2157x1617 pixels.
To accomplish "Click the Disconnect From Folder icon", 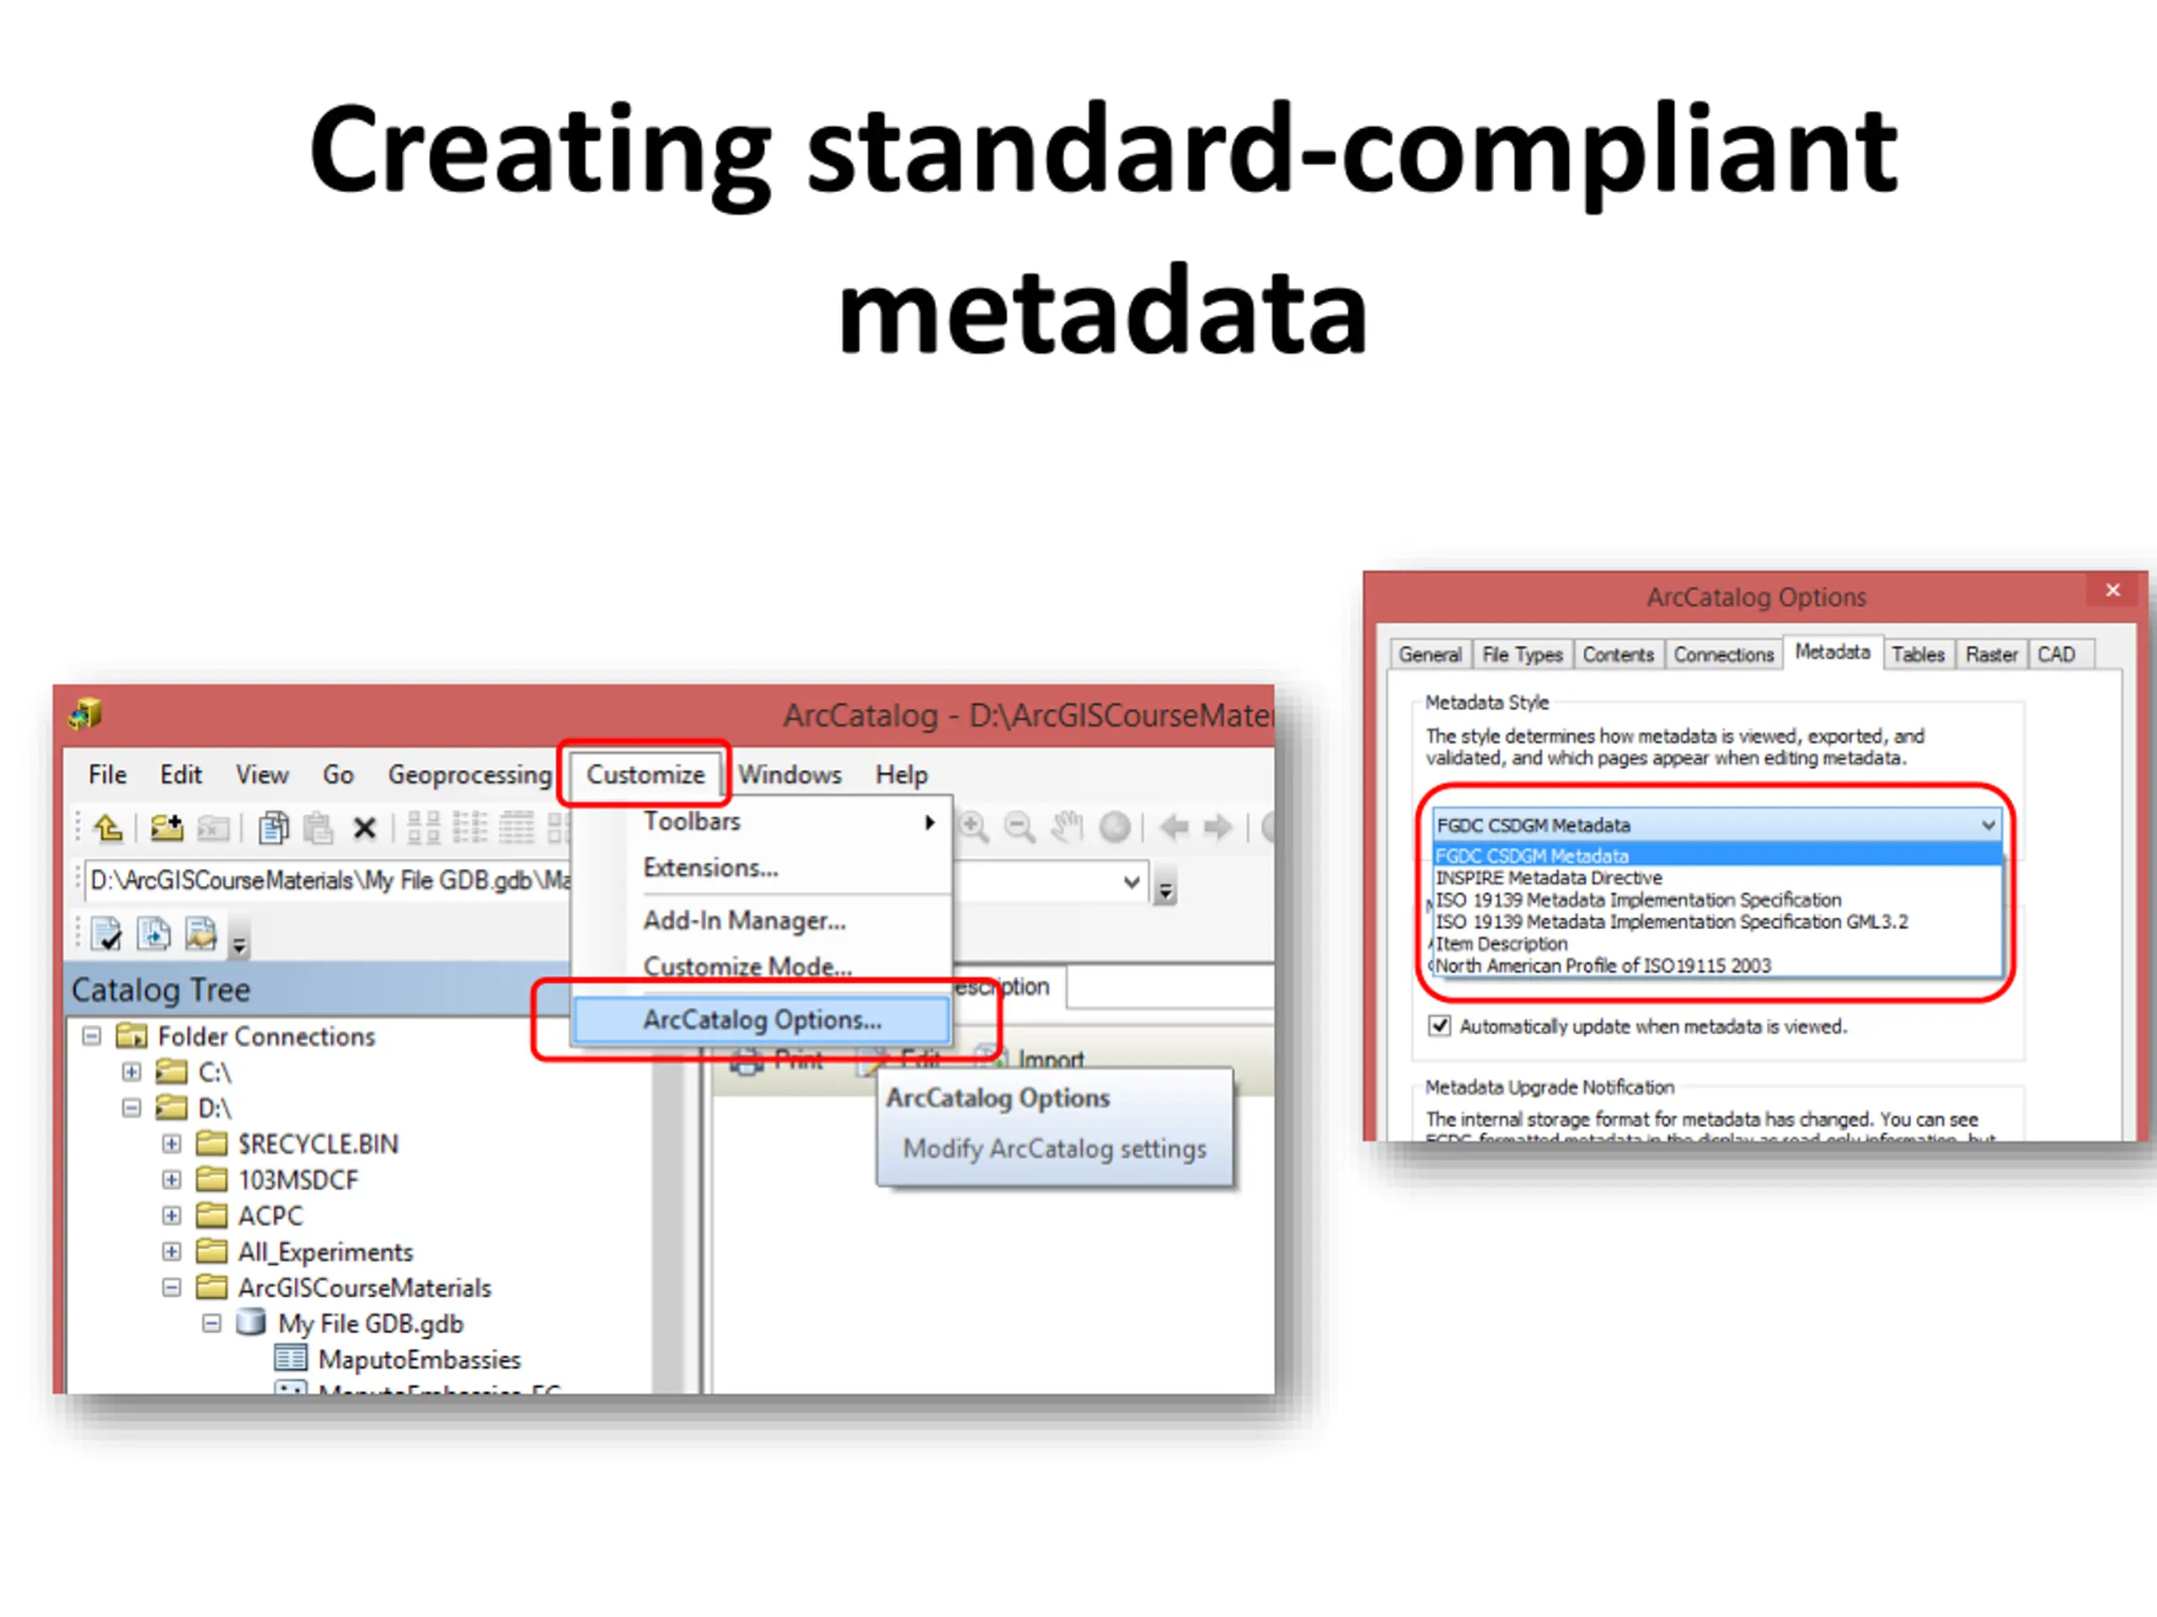I will tap(213, 829).
